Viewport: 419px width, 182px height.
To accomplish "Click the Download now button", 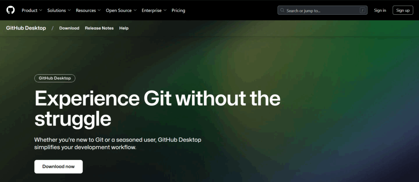I will [59, 166].
